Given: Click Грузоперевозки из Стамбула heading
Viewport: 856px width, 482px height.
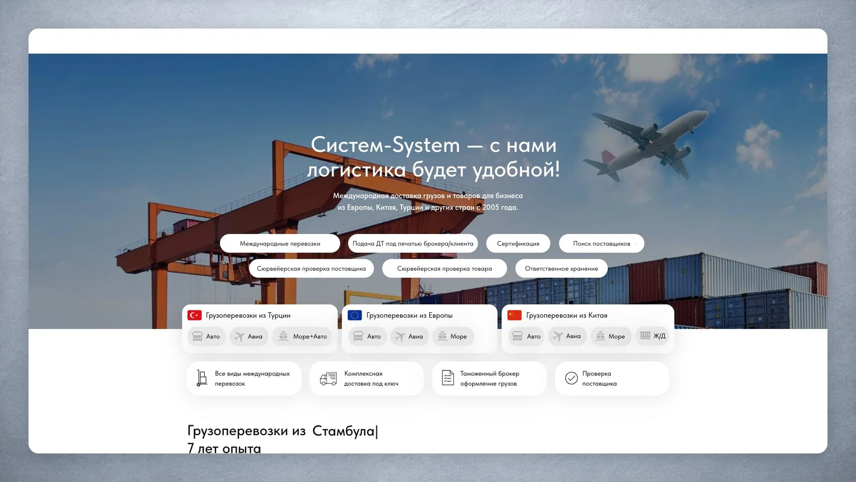Looking at the screenshot, I should (283, 431).
